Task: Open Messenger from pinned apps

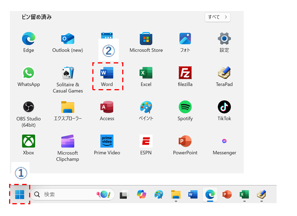Action: 224,141
